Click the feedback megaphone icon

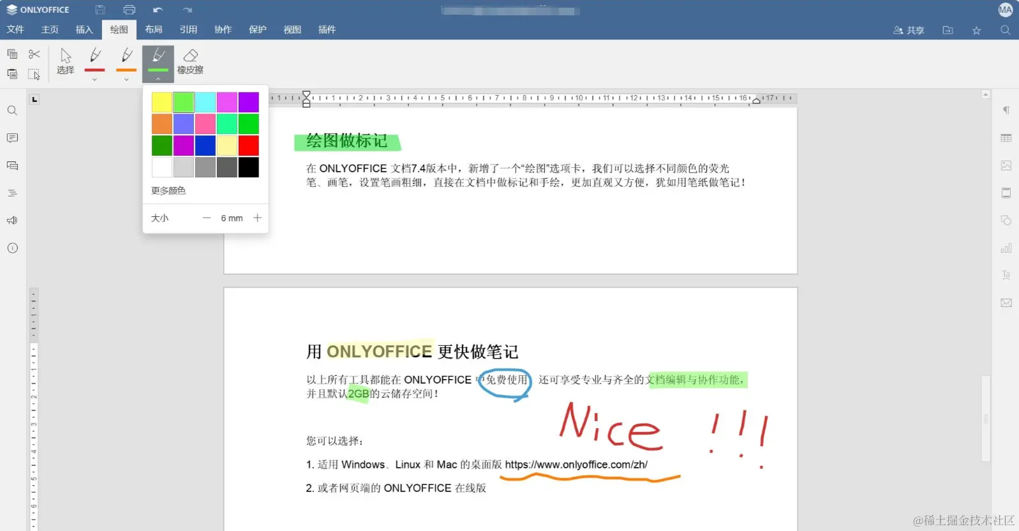click(12, 220)
